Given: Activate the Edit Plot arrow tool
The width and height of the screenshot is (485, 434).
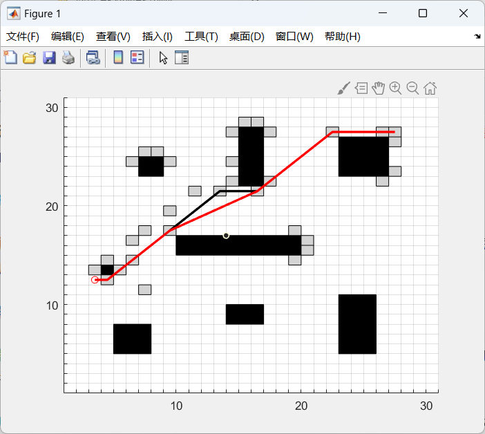Looking at the screenshot, I should tap(163, 58).
